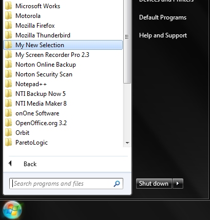The width and height of the screenshot is (210, 220).
Task: Open Default Programs from right pane
Action: pyautogui.click(x=163, y=17)
